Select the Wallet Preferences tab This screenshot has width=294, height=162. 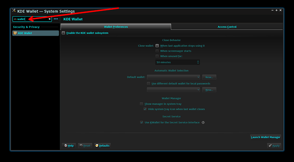pos(116,27)
